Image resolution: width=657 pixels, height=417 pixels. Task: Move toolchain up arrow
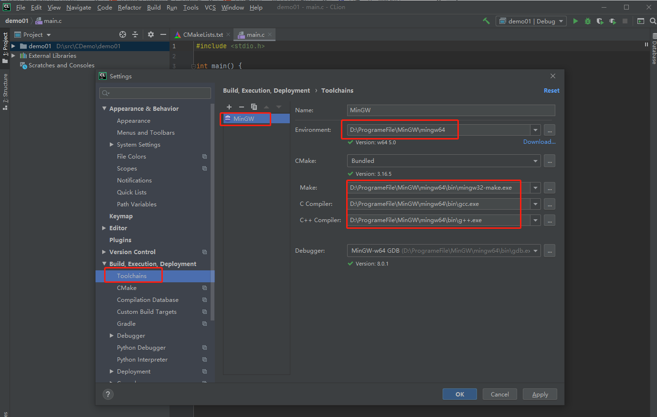pyautogui.click(x=266, y=107)
